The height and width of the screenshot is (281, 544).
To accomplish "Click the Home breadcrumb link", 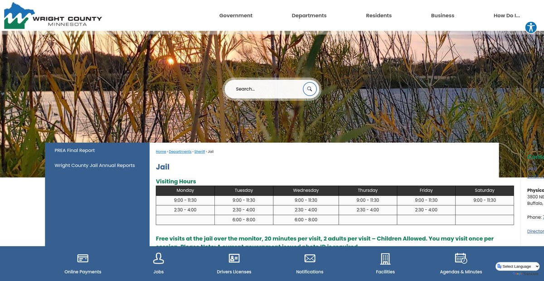I will coord(160,152).
